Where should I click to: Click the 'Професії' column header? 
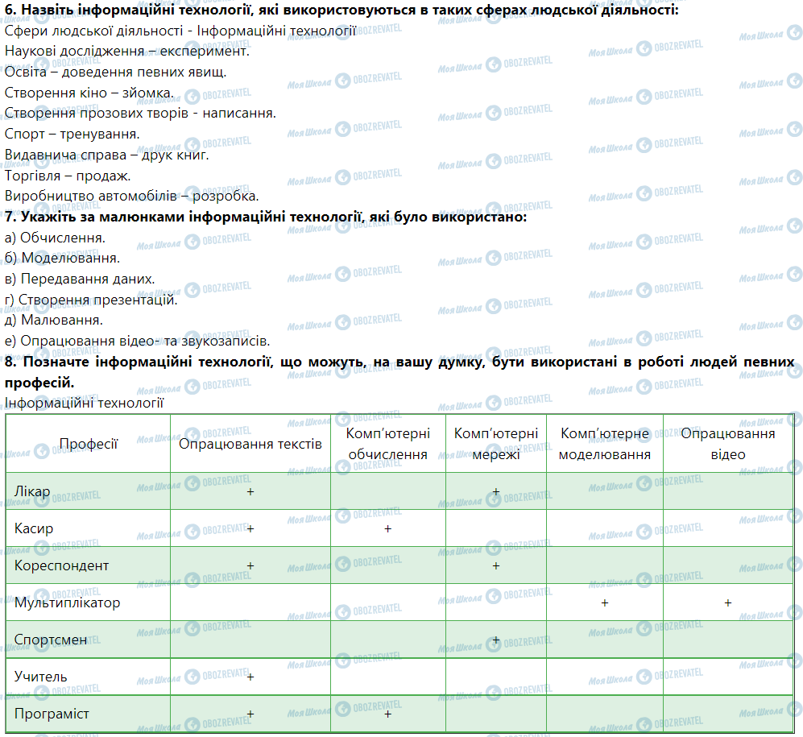point(89,444)
